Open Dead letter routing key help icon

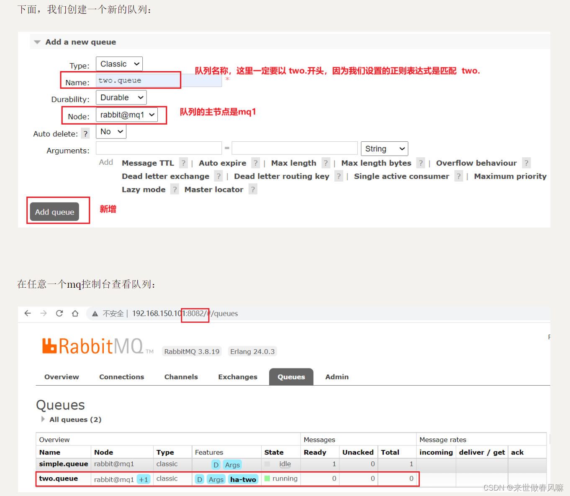tap(339, 176)
